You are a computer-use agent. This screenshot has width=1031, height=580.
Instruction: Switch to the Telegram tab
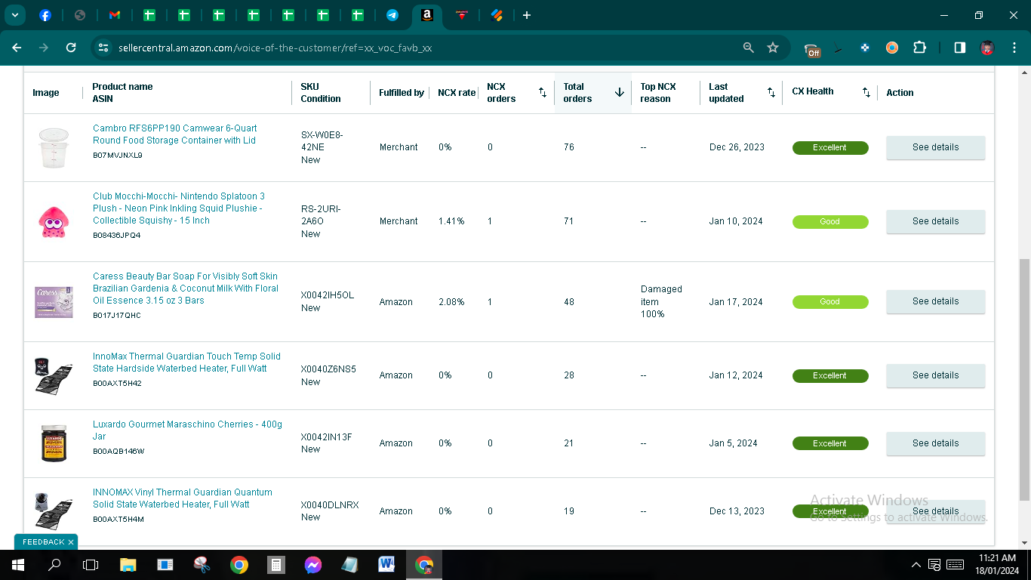(x=392, y=15)
